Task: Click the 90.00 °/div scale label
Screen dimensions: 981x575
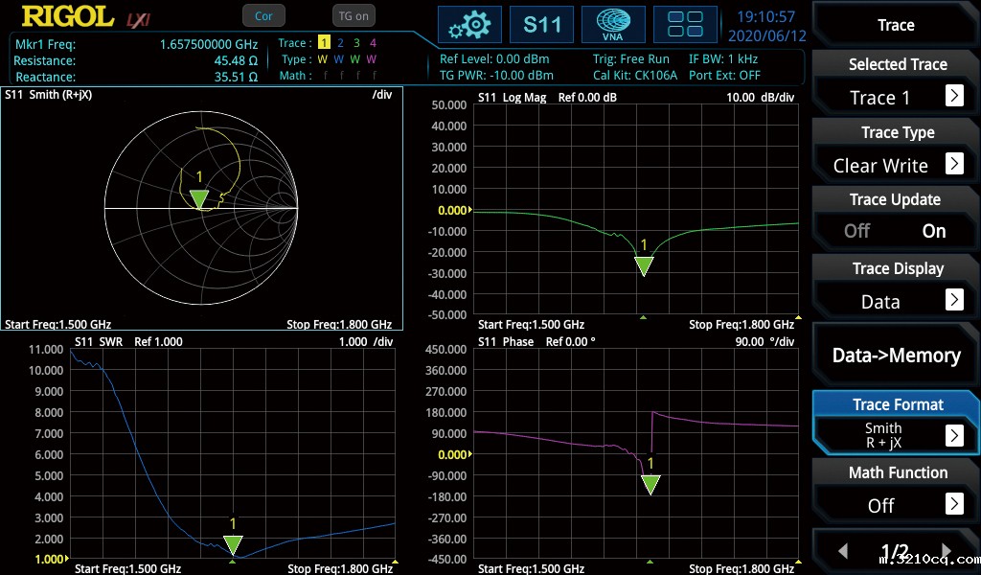Action: tap(764, 341)
